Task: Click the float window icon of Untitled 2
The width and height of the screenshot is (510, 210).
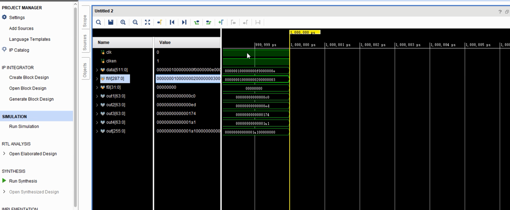Action: [507, 11]
